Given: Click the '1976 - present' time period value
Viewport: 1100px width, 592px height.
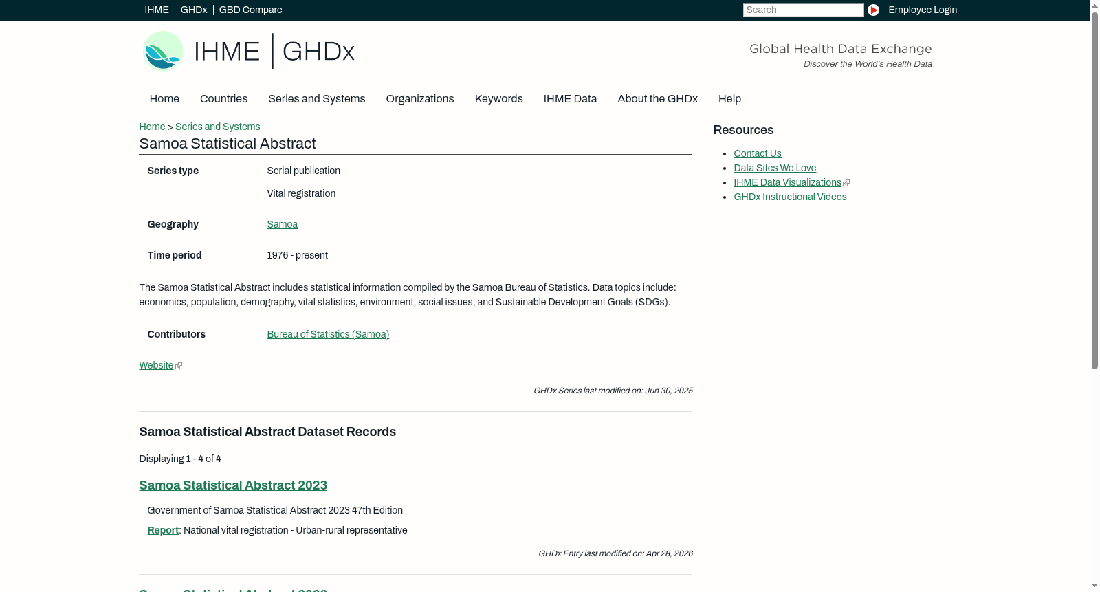Looking at the screenshot, I should (x=297, y=255).
